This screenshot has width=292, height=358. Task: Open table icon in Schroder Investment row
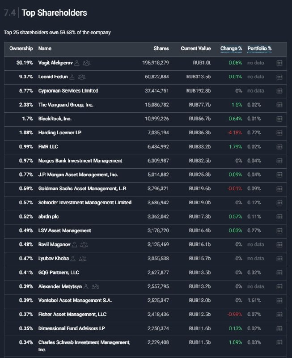pos(279,203)
